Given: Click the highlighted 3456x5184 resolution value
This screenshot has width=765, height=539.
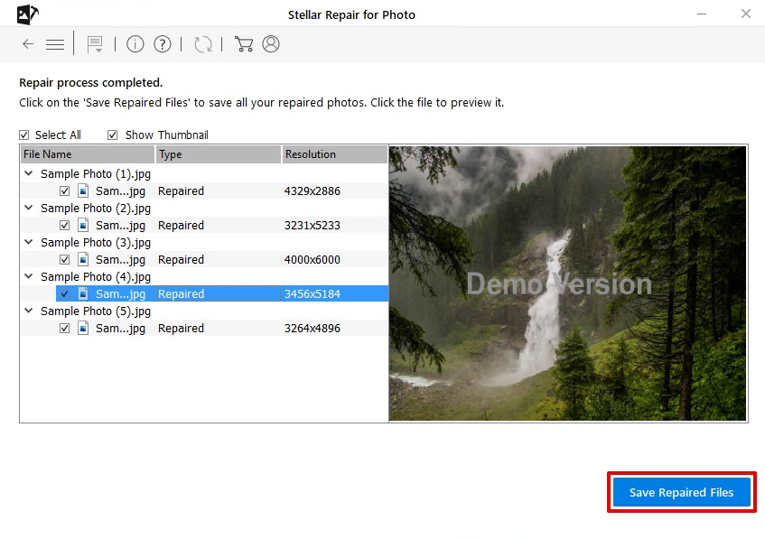Looking at the screenshot, I should pyautogui.click(x=313, y=294).
